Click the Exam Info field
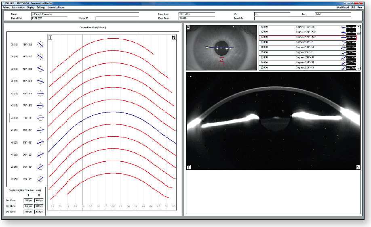 coord(302,18)
